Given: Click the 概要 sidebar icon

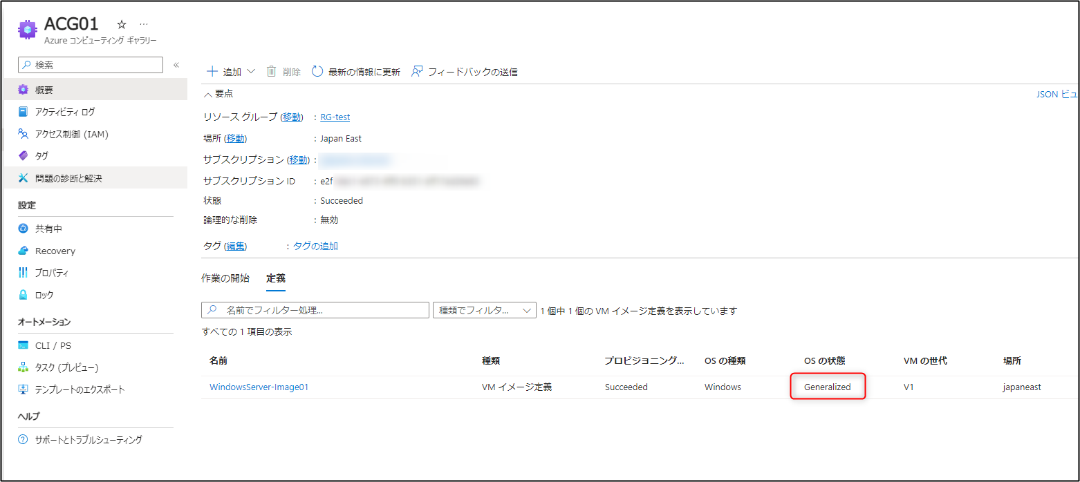Looking at the screenshot, I should click(24, 90).
